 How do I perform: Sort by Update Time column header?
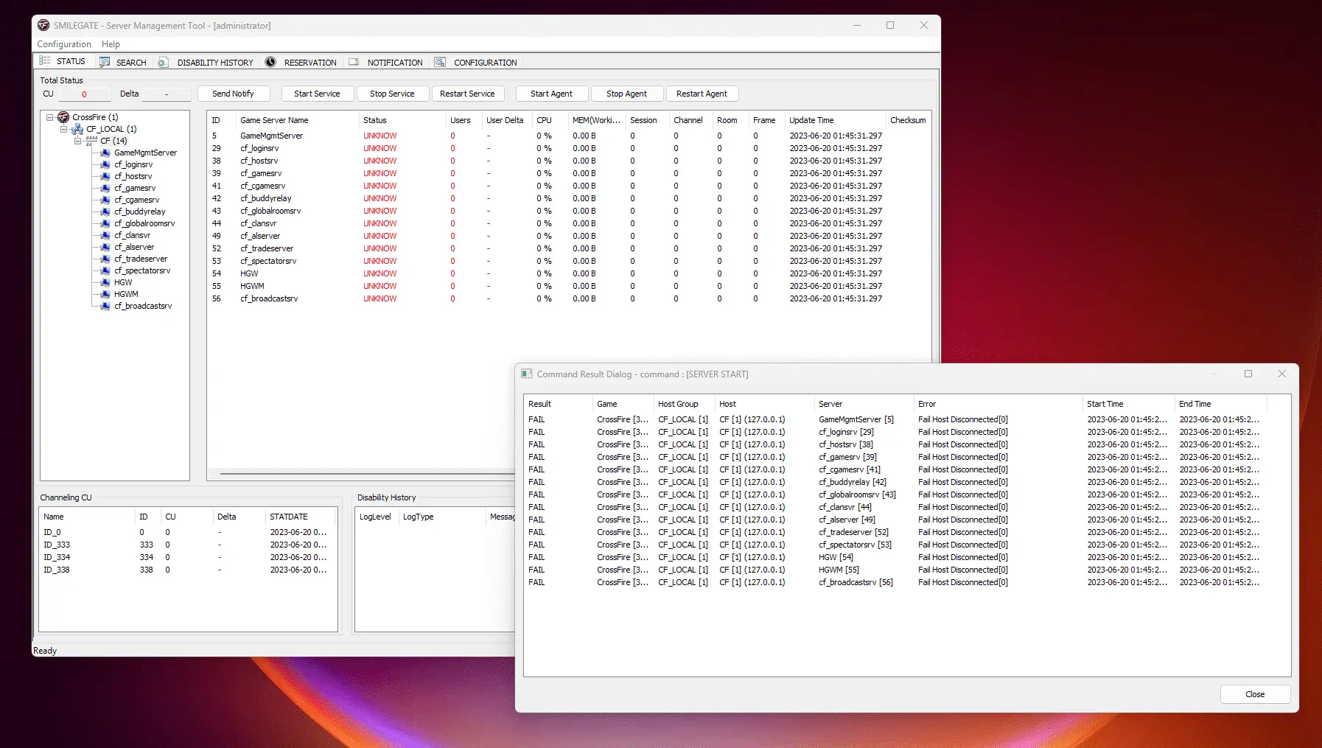835,120
